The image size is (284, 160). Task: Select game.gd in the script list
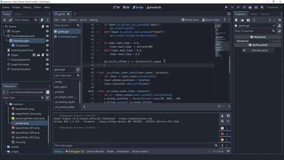pyautogui.click(x=67, y=32)
